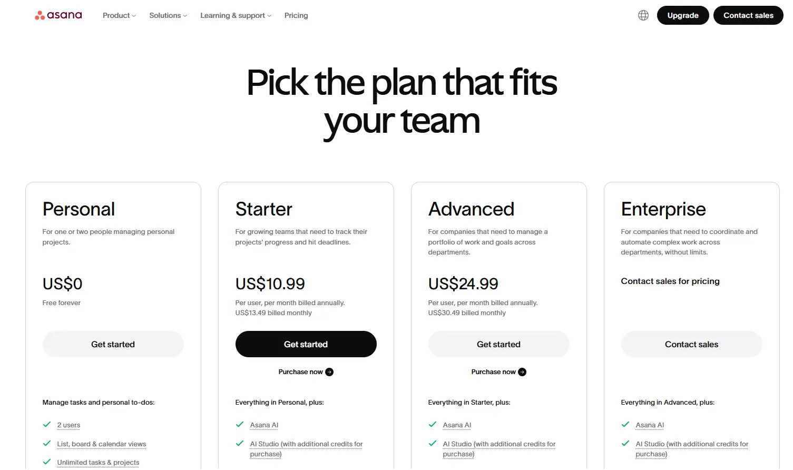
Task: Select Pricing in the navigation menu
Action: (296, 15)
